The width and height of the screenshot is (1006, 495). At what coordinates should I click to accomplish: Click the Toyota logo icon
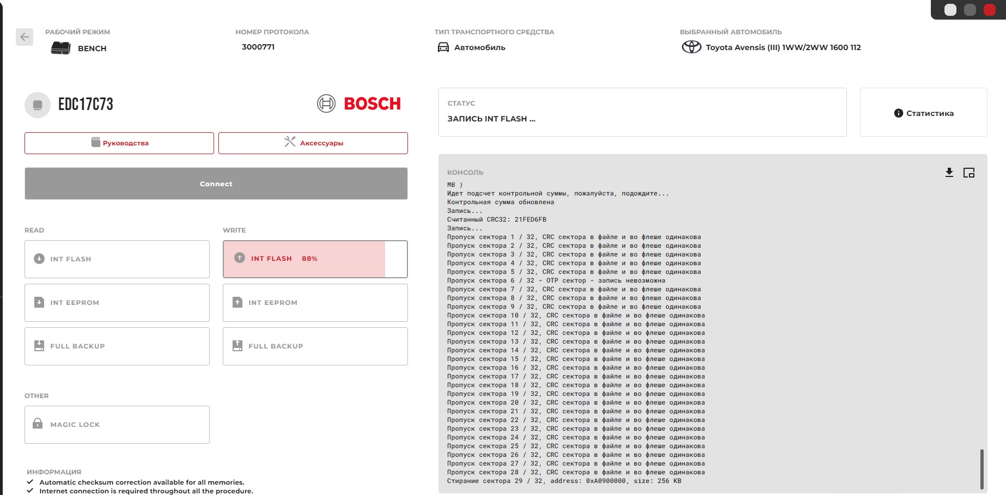point(691,47)
